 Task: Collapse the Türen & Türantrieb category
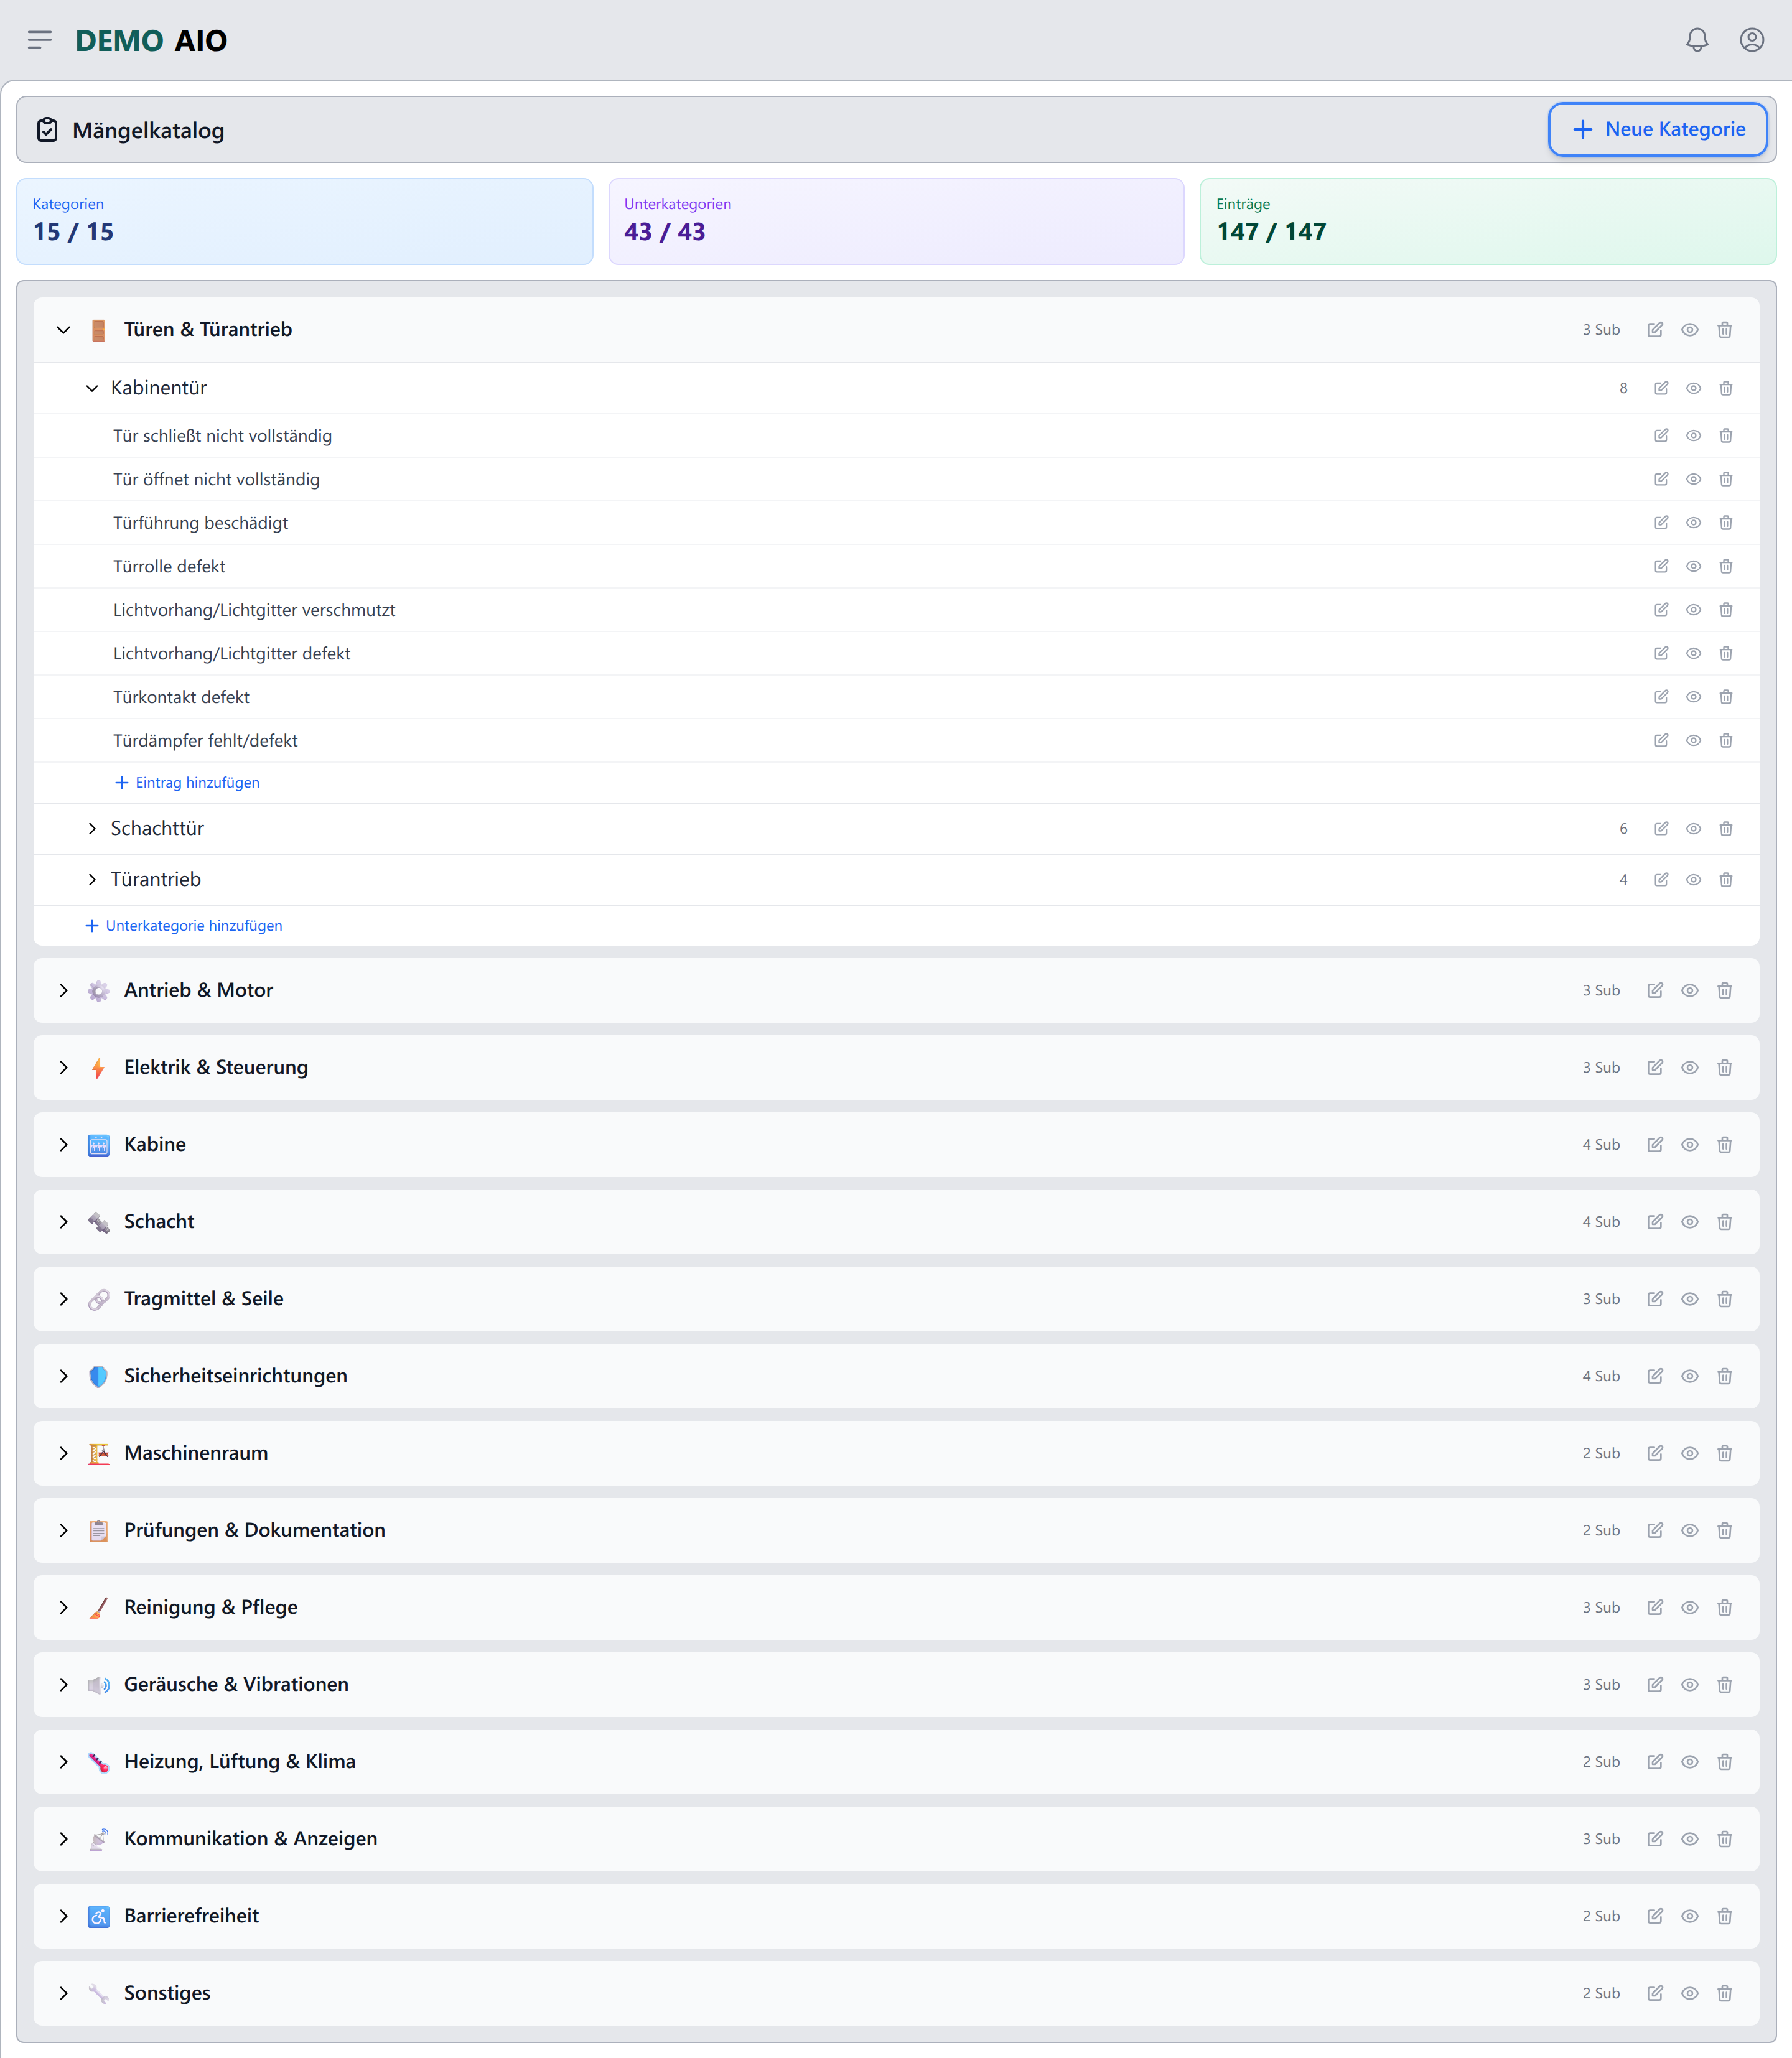tap(64, 330)
